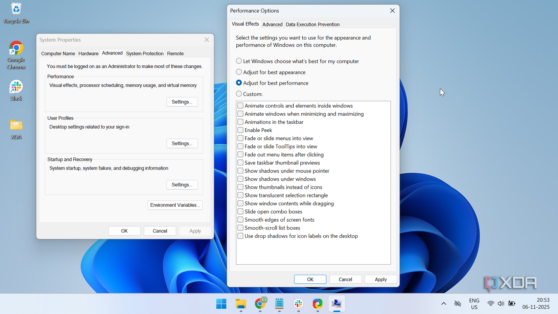Click the volume icon in the system tray
The height and width of the screenshot is (314, 558).
(x=501, y=304)
